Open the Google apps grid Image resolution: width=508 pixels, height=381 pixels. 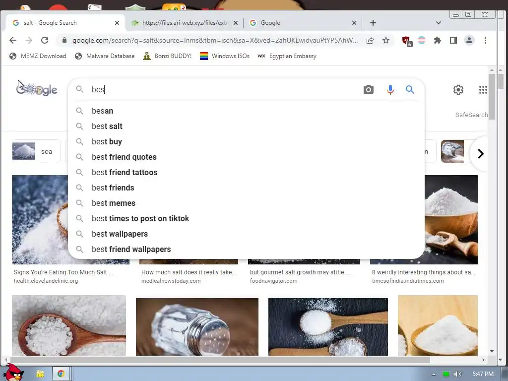click(x=483, y=89)
